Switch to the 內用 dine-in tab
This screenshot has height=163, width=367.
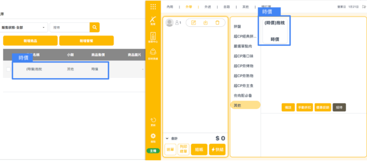[170, 6]
